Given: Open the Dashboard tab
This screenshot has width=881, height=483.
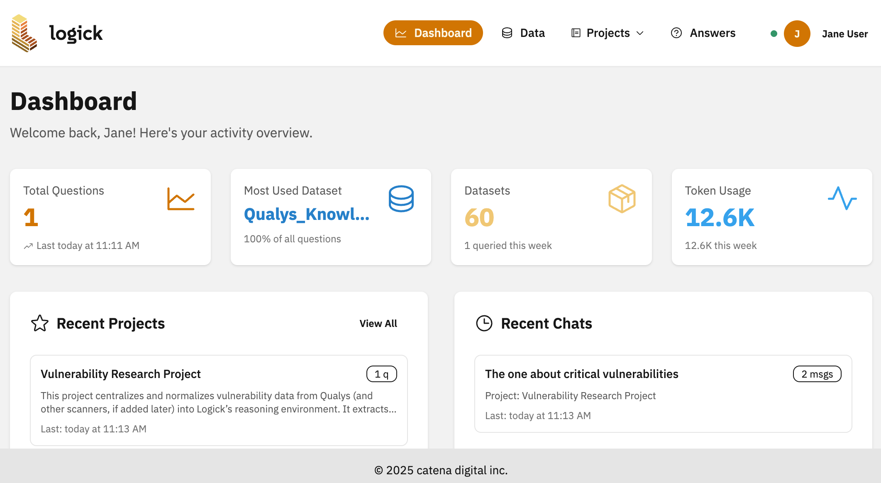Looking at the screenshot, I should [433, 33].
